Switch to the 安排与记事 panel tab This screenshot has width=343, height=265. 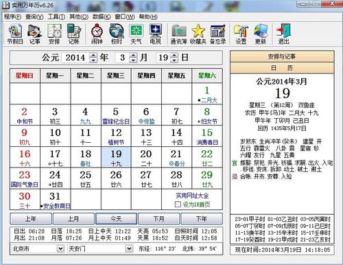click(x=282, y=56)
